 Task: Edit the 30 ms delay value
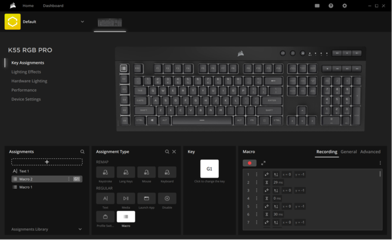pos(278,214)
